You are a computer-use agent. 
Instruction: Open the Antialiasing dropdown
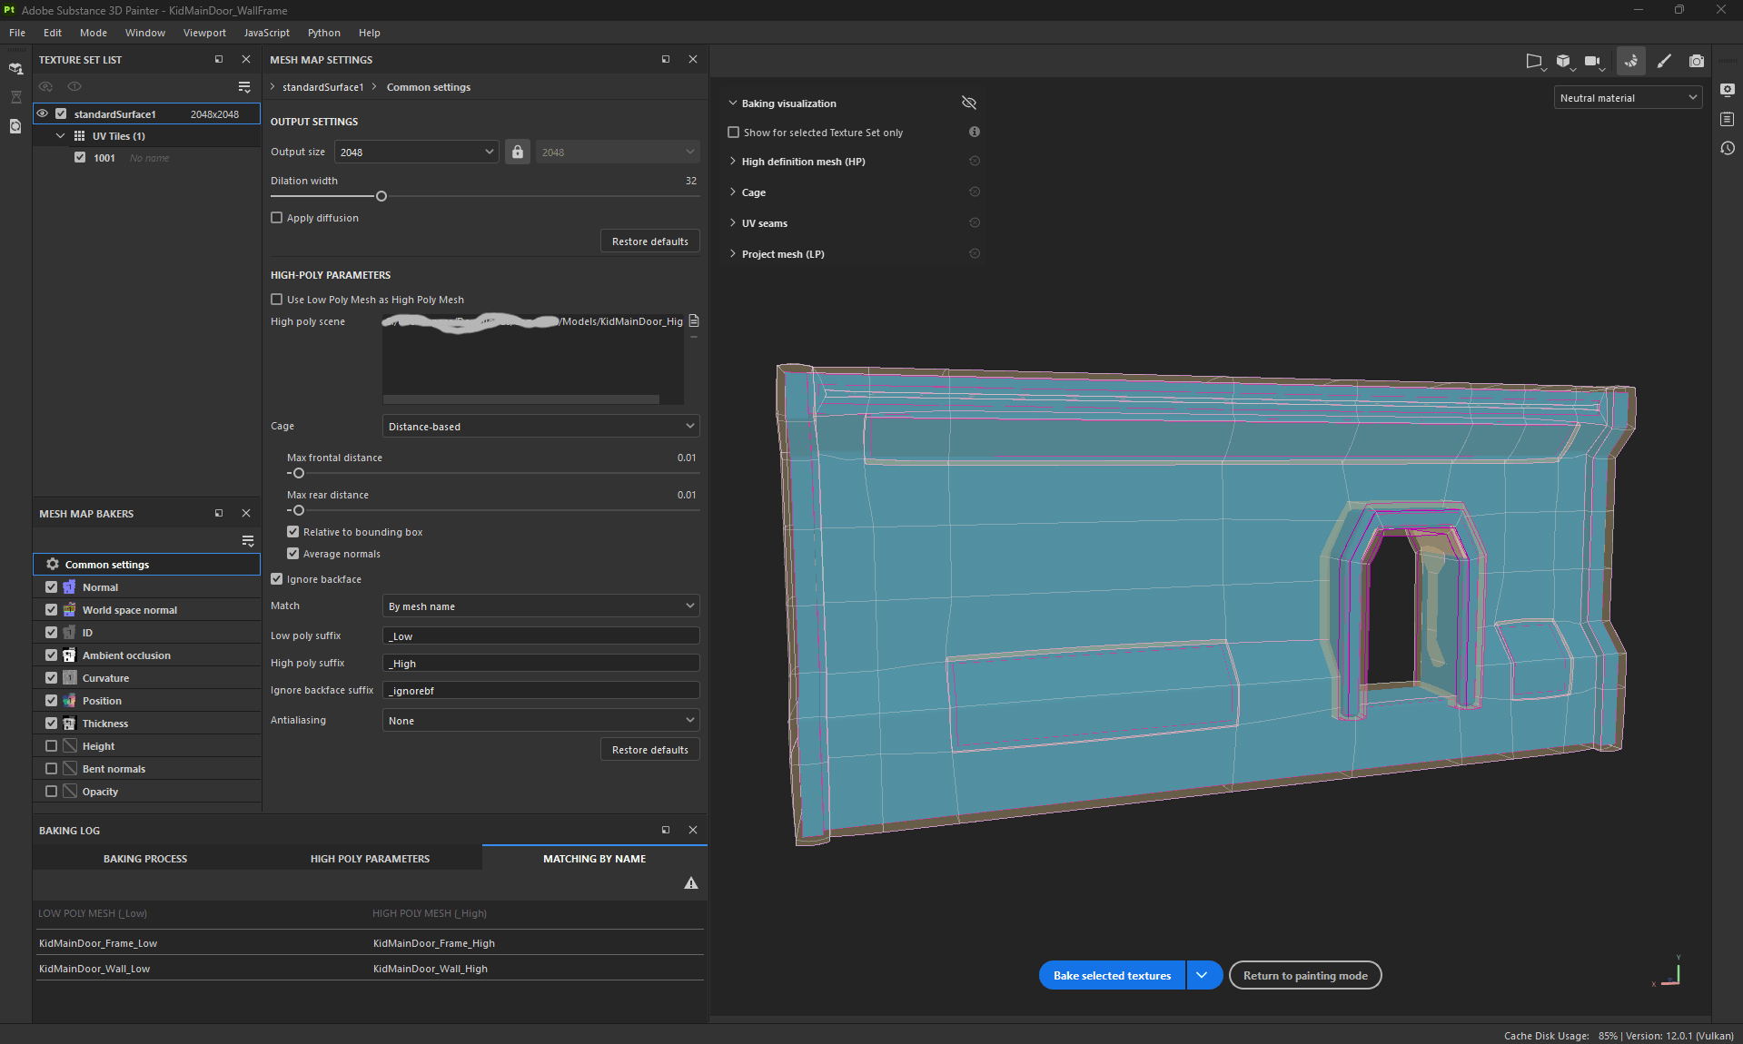point(540,720)
